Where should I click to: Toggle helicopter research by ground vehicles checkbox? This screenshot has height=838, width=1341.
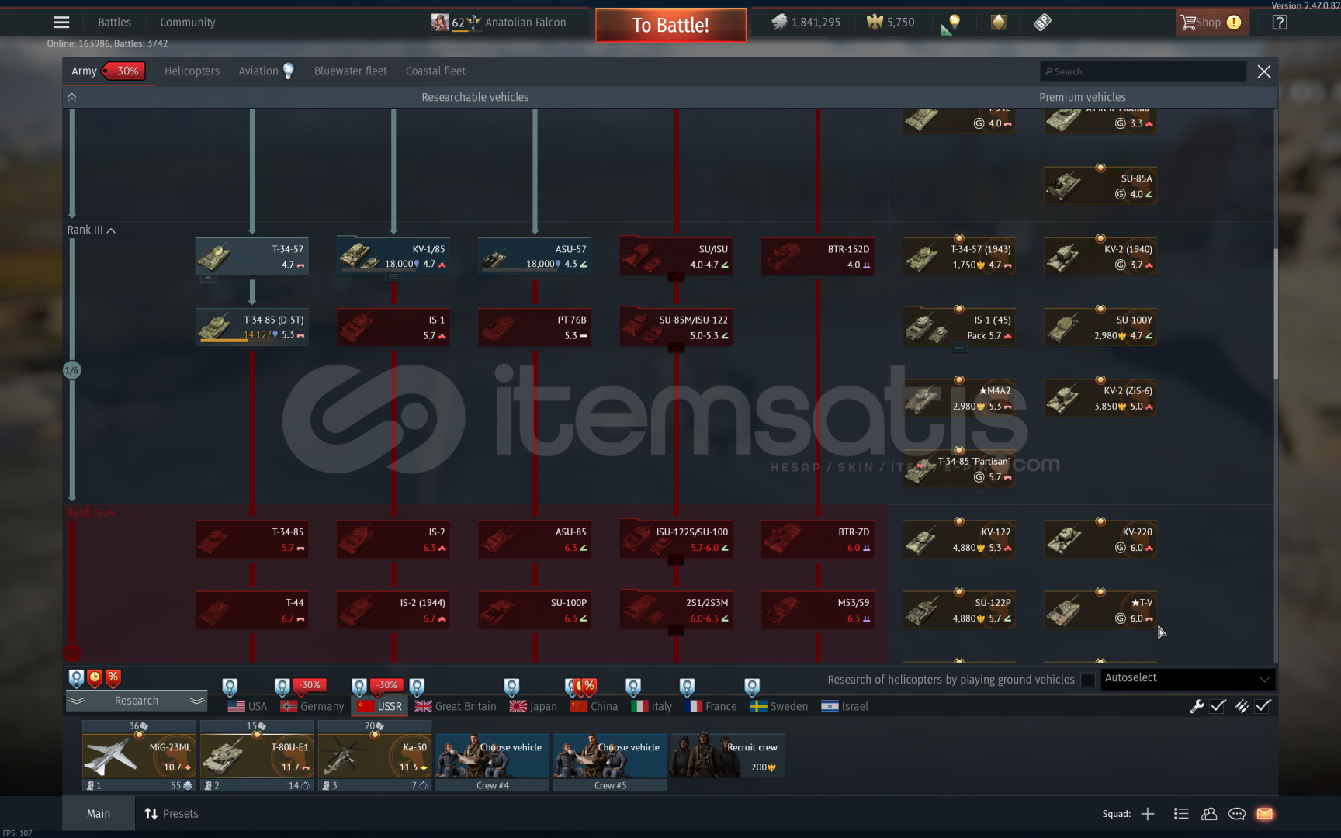click(x=1088, y=680)
